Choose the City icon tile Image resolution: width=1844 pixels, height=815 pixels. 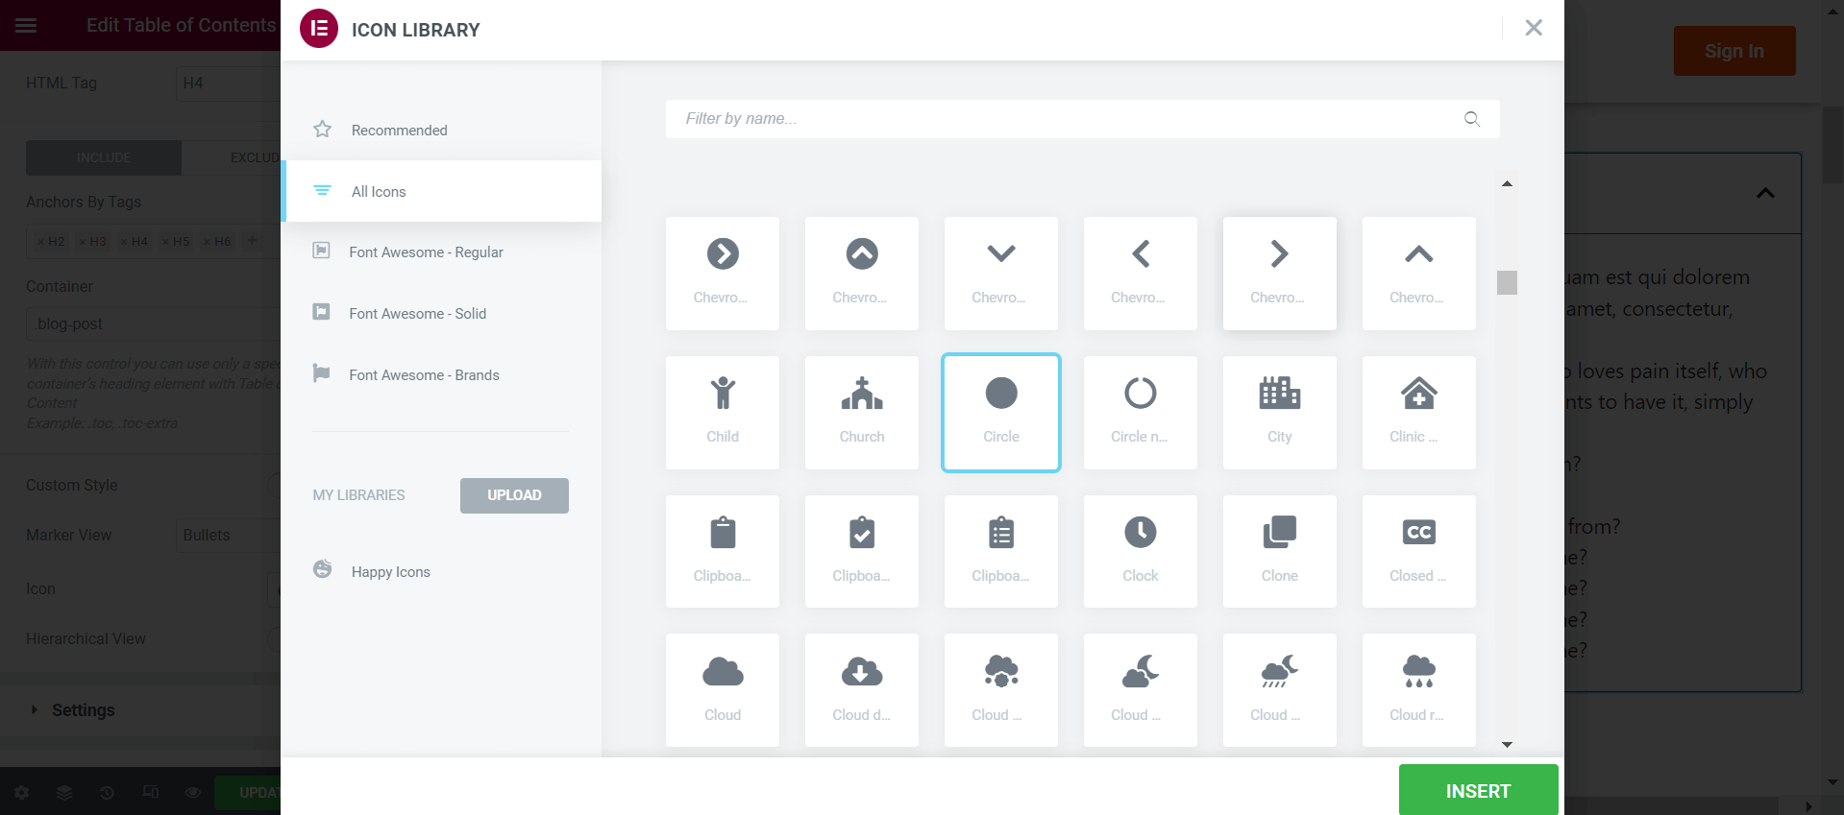point(1279,413)
